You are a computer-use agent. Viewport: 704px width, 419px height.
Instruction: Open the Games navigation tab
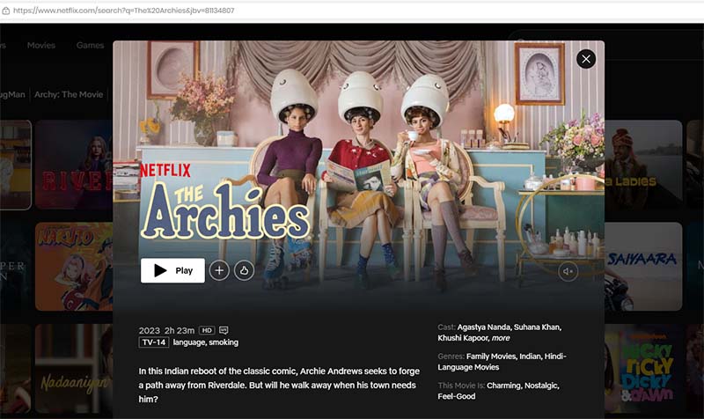point(90,45)
